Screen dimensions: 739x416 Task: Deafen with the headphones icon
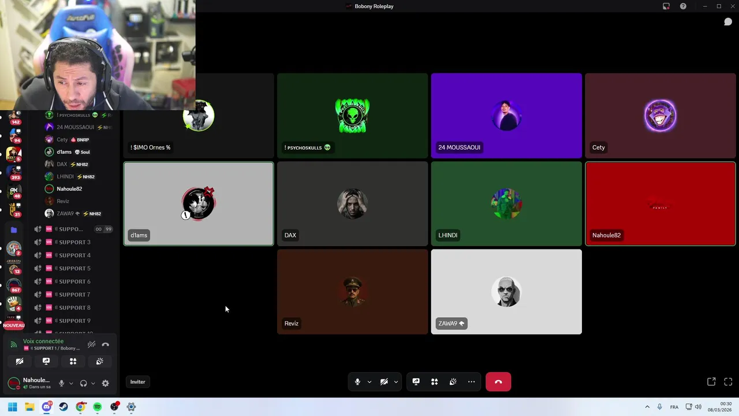coord(83,383)
